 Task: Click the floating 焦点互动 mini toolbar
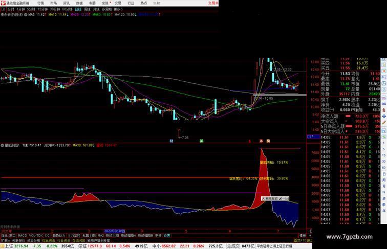pos(275,198)
